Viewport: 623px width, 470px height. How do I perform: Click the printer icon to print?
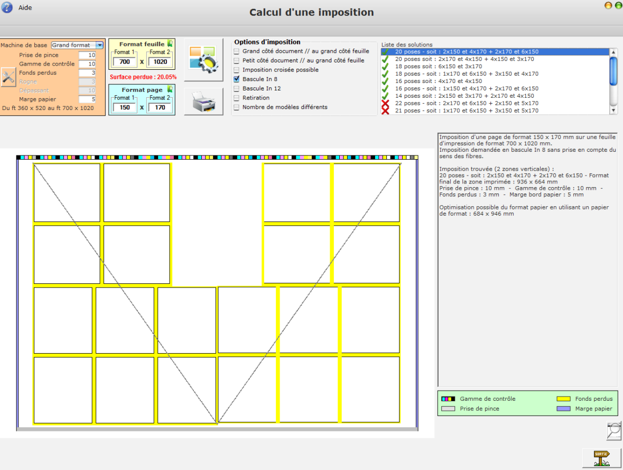[203, 102]
